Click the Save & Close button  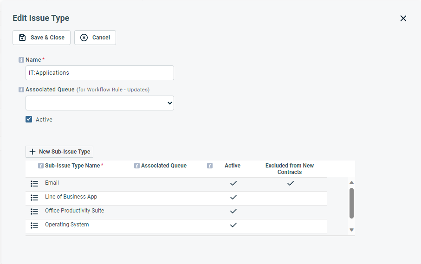(x=42, y=38)
